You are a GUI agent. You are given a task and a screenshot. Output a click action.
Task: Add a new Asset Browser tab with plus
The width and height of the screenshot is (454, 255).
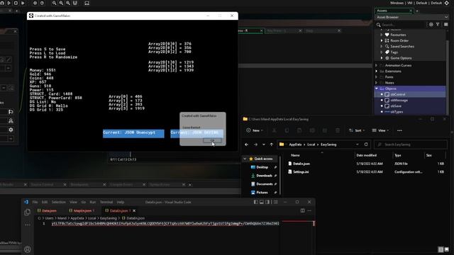pyautogui.click(x=417, y=11)
